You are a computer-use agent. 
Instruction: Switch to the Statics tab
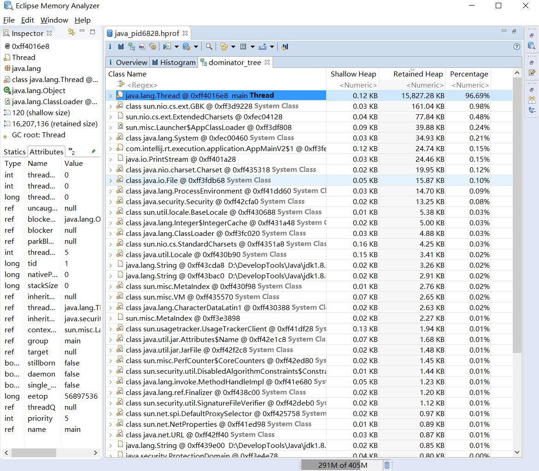[14, 152]
